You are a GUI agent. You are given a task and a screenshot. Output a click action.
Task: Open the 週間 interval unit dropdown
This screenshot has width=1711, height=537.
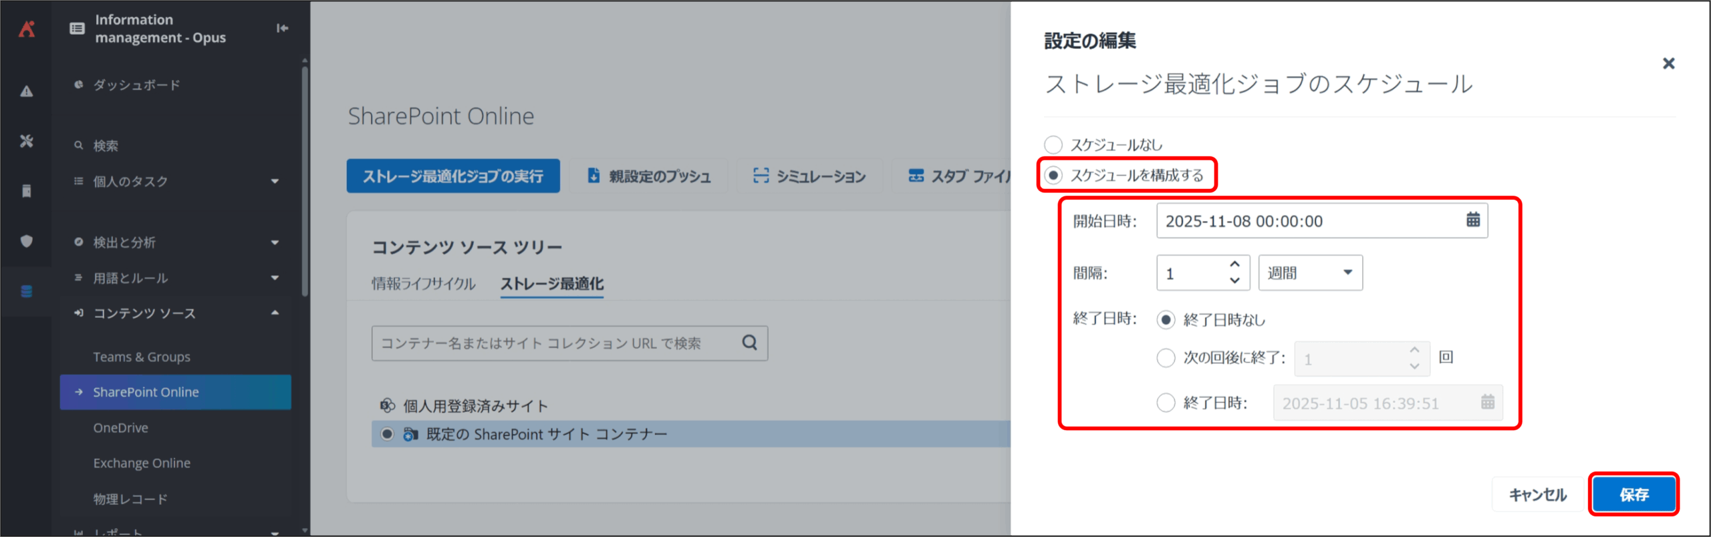coord(1309,273)
